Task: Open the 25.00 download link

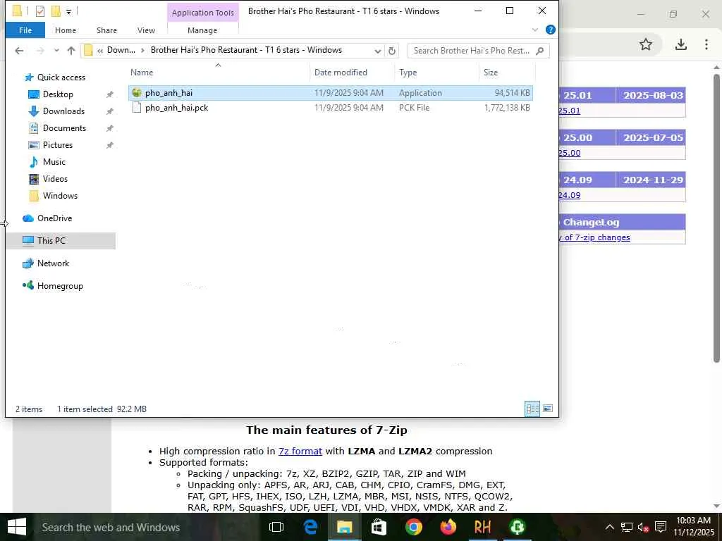Action: [x=570, y=153]
